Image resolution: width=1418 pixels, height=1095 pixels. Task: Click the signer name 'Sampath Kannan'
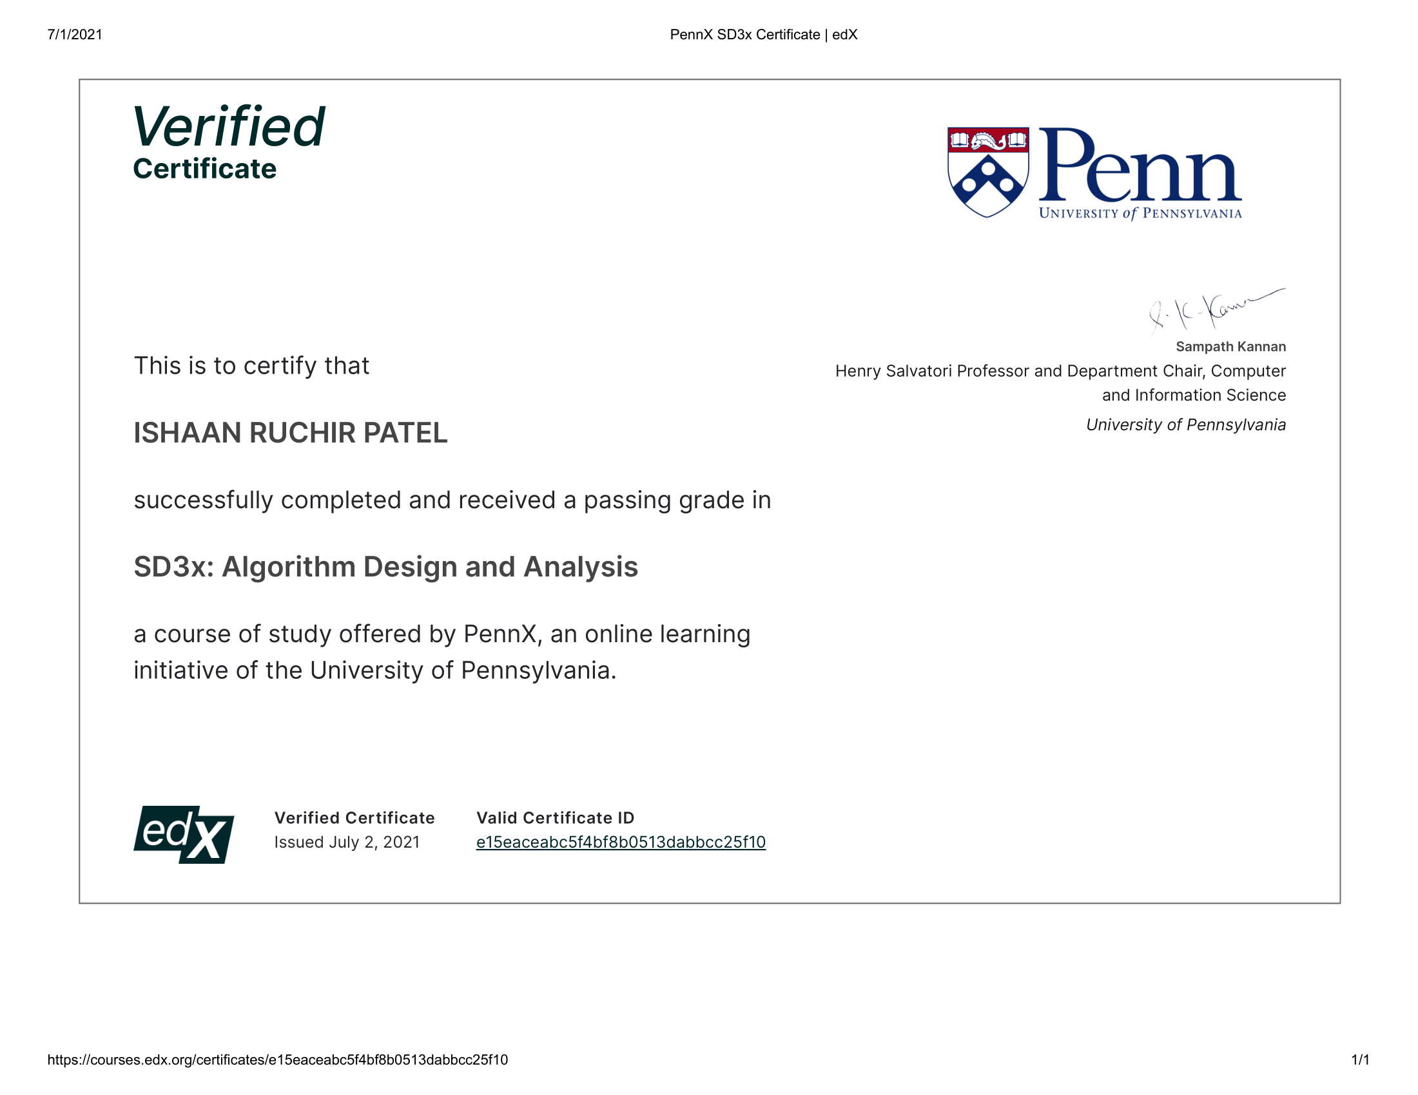pyautogui.click(x=1230, y=347)
